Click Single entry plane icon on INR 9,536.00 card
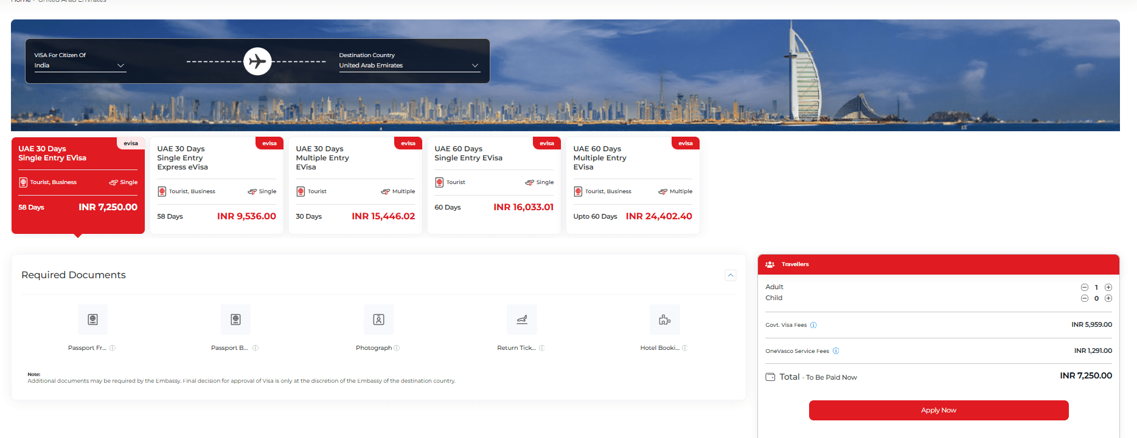This screenshot has width=1137, height=438. pyautogui.click(x=252, y=191)
